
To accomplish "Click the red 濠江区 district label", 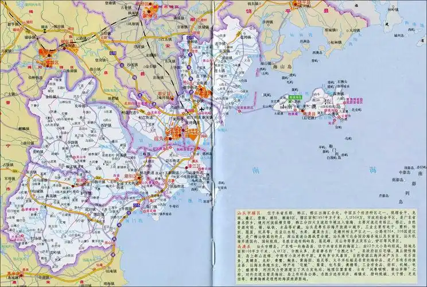I will pos(194,166).
